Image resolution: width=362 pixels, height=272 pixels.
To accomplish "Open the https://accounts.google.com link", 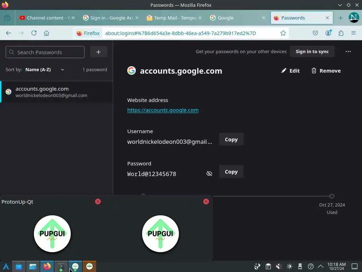I will 163,110.
